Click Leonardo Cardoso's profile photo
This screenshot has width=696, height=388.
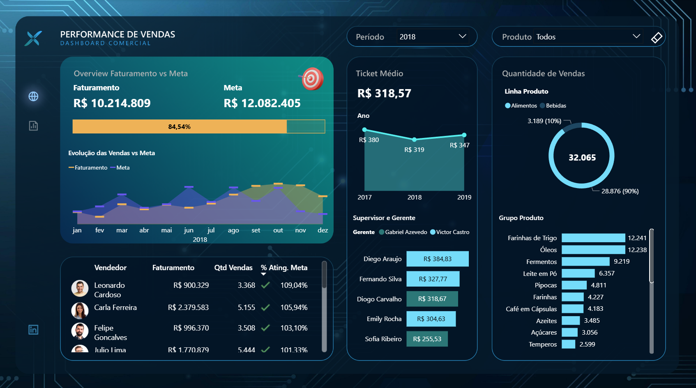click(80, 289)
